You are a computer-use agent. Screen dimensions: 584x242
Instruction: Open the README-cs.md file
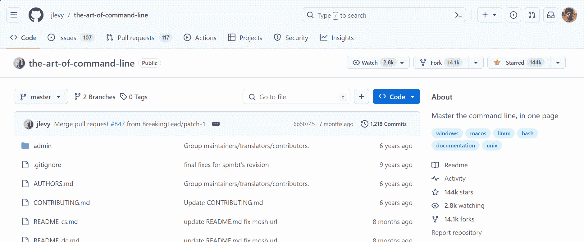(x=56, y=221)
